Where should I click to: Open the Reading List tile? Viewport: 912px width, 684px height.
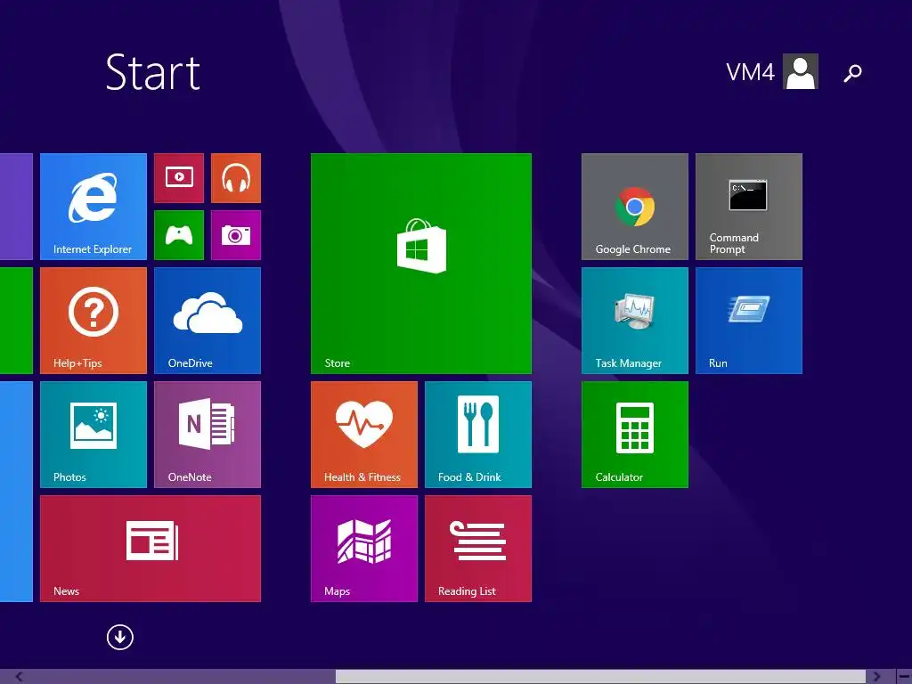click(478, 549)
